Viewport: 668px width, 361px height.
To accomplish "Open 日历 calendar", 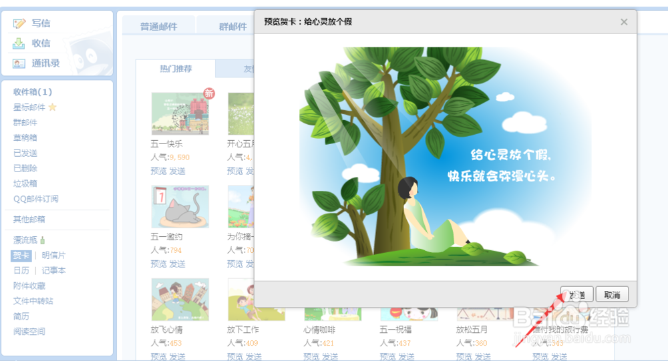I will (x=21, y=271).
